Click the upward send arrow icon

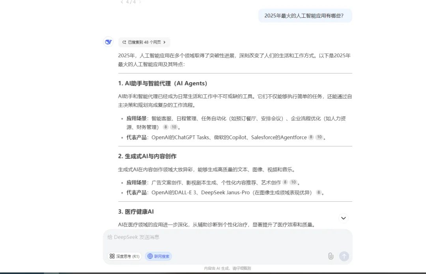344,256
